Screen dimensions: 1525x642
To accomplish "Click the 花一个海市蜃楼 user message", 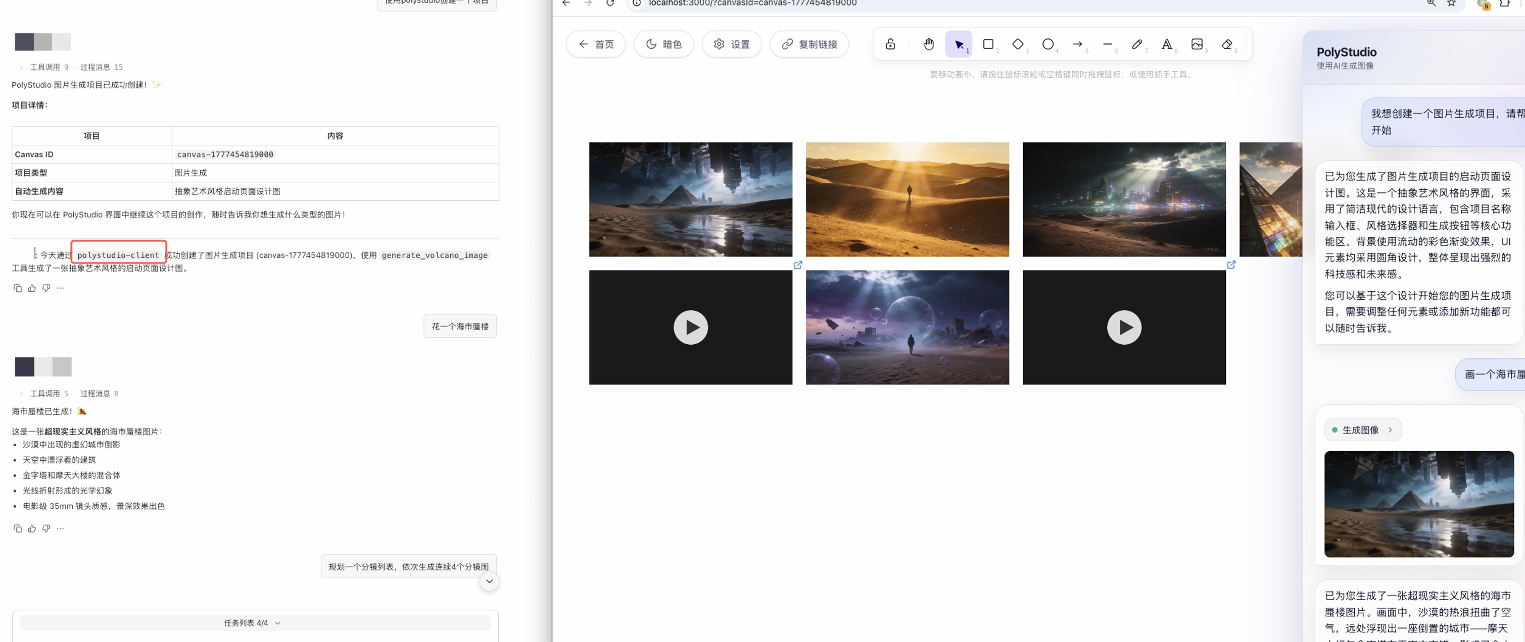I will (460, 327).
